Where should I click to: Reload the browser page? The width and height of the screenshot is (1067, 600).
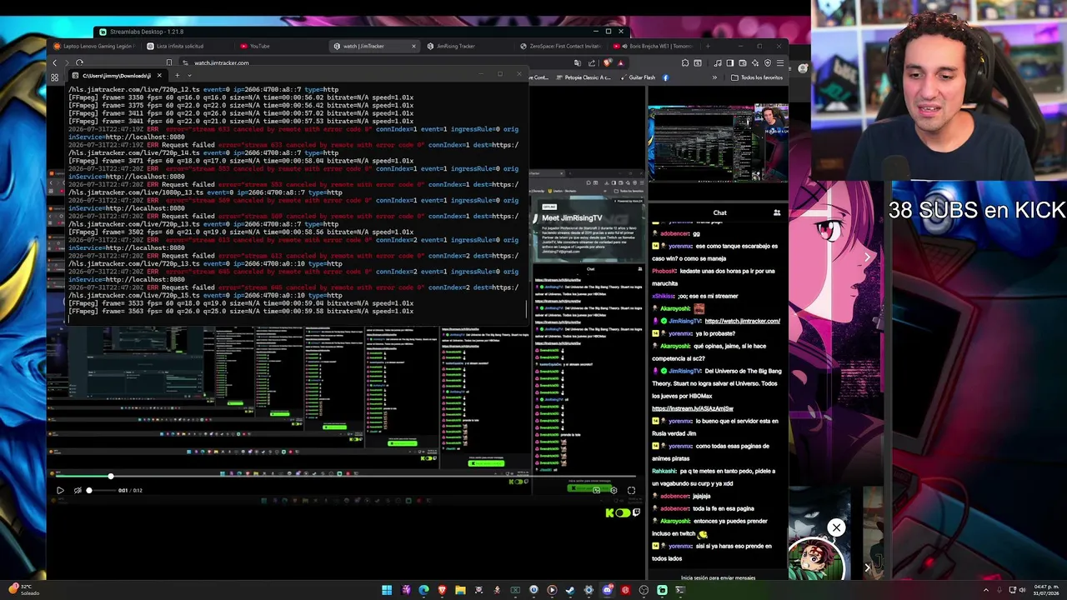coord(79,62)
